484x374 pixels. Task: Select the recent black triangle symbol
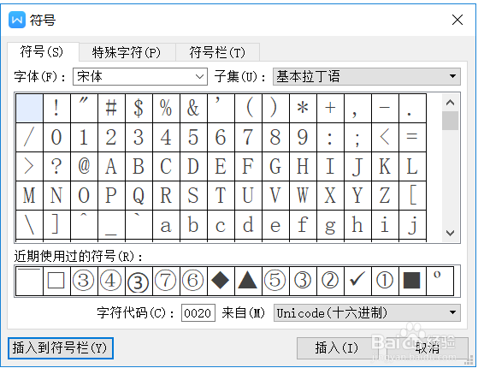(248, 281)
